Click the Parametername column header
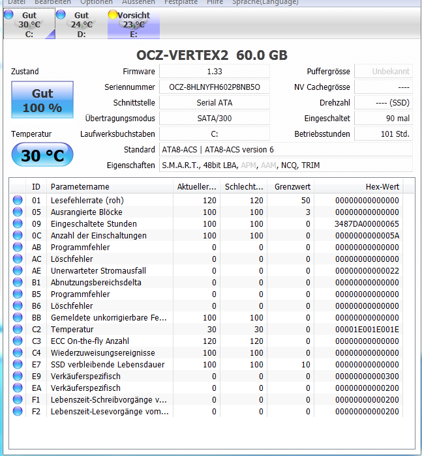 click(x=110, y=187)
